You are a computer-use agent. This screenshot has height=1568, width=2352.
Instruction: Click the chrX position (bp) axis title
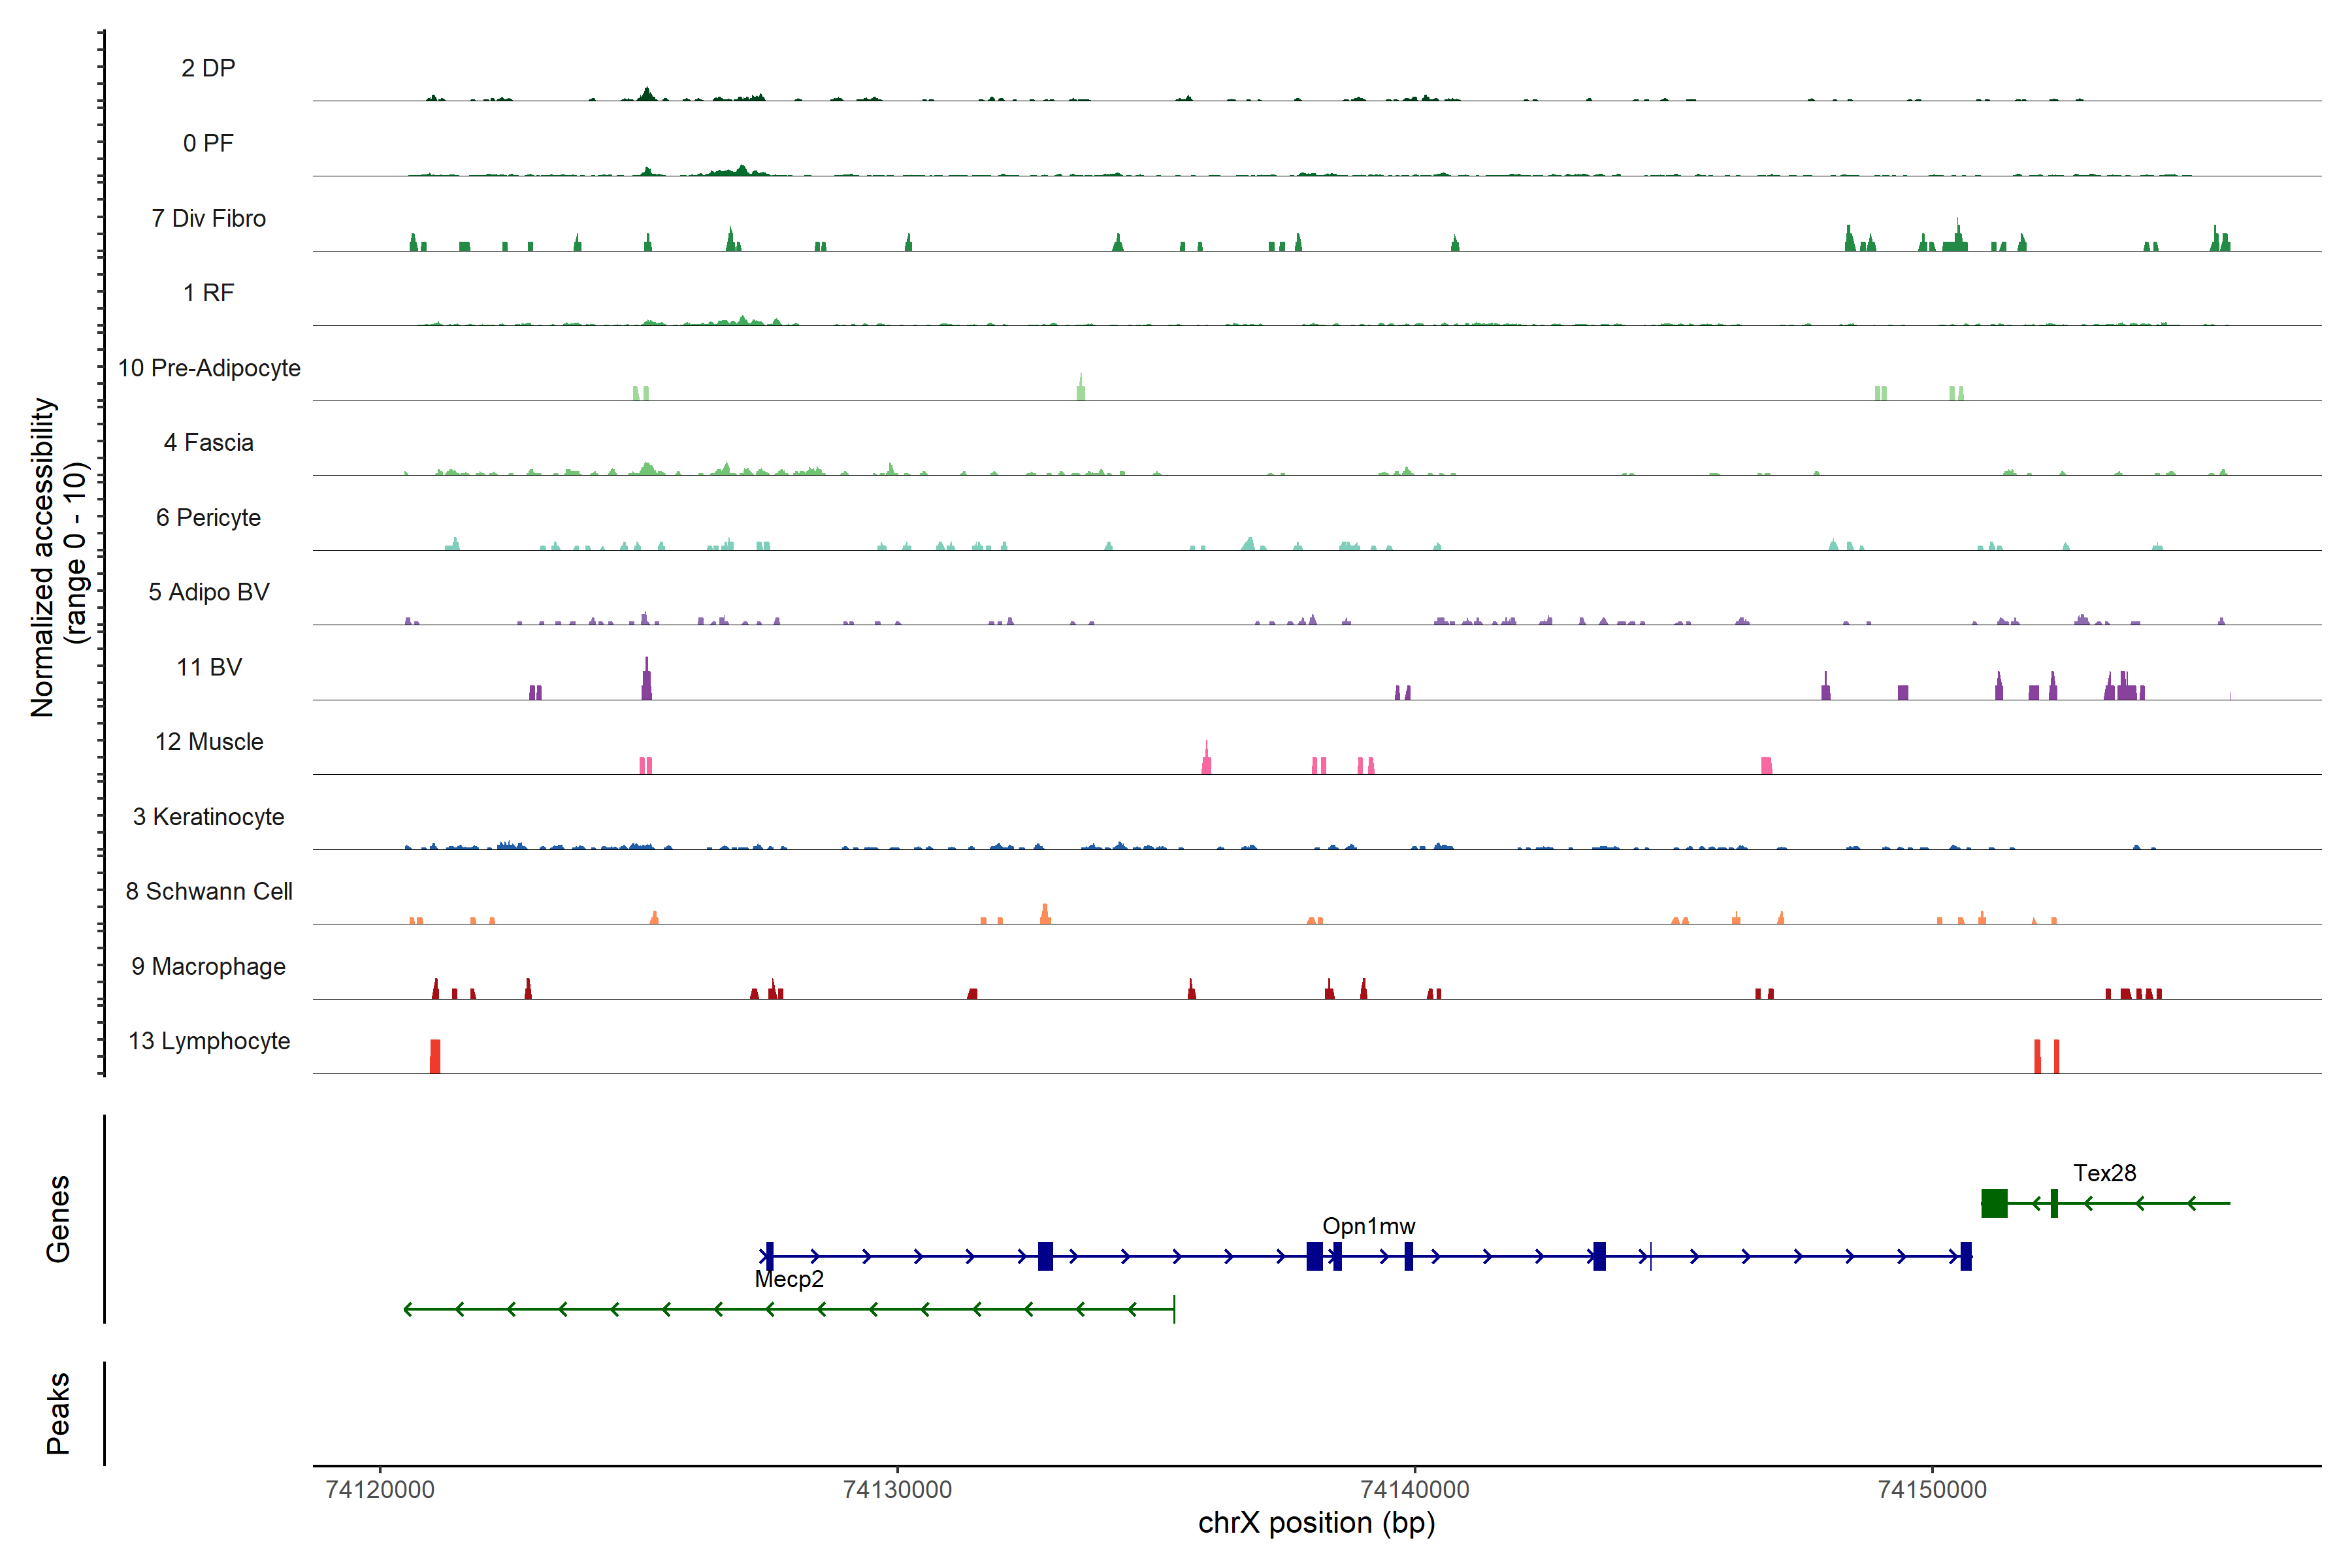click(x=1316, y=1523)
